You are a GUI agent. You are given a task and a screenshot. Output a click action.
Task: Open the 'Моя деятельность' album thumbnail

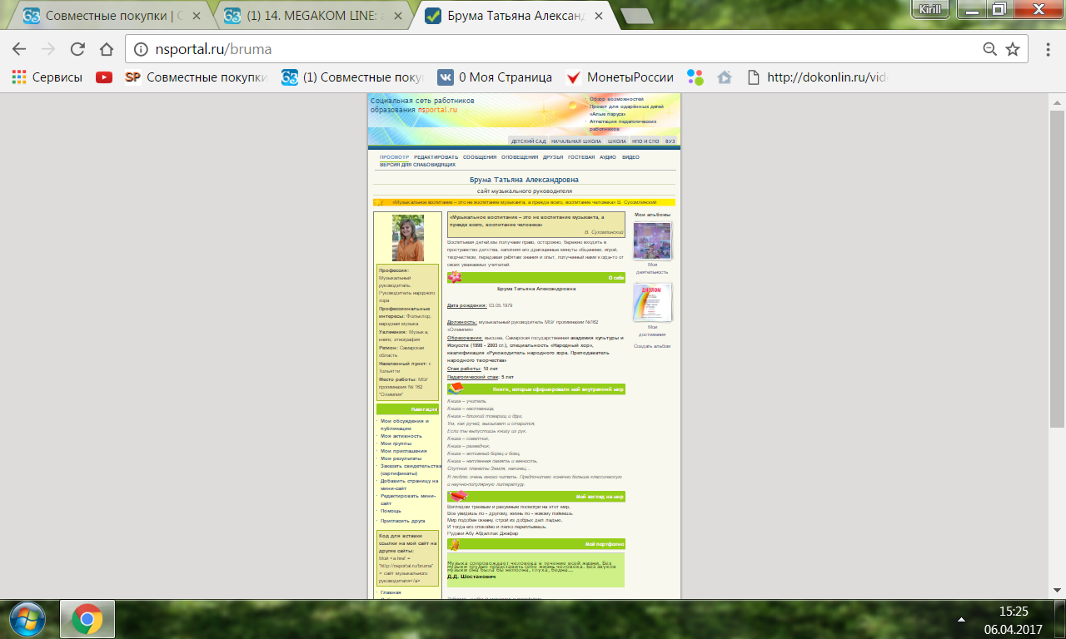(652, 241)
